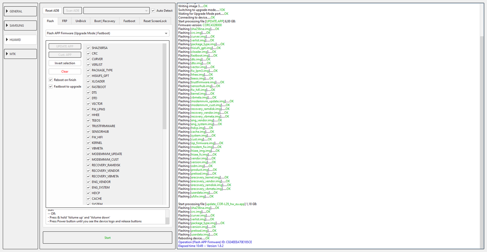The width and height of the screenshot is (487, 252).
Task: Uncheck the DTO partition checkbox
Action: click(88, 98)
